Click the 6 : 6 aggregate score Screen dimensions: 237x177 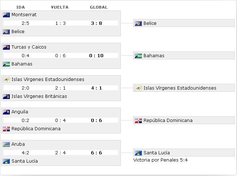tap(96, 153)
